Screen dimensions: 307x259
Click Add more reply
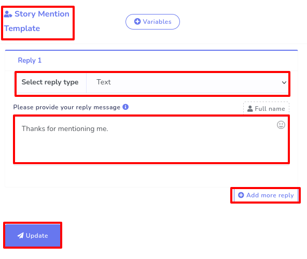(x=266, y=195)
